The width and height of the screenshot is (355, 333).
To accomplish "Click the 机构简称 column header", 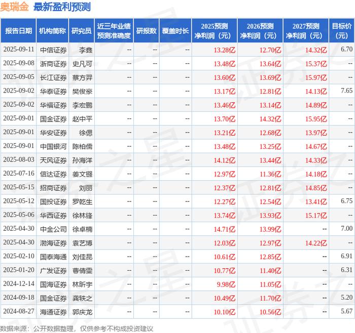I will point(52,31).
